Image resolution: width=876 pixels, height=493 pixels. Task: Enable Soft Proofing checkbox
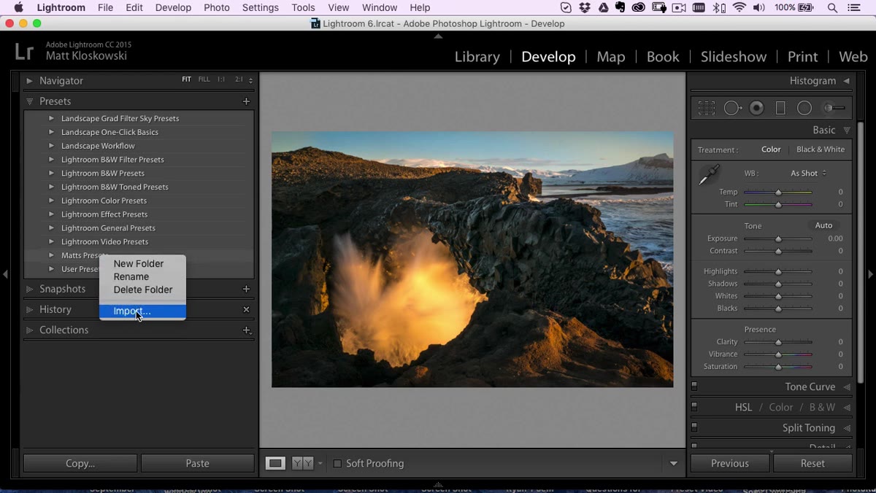pyautogui.click(x=337, y=463)
